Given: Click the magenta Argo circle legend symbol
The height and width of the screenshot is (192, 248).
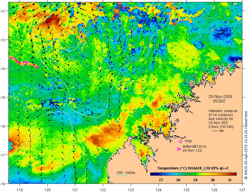Looking at the screenshot, I should coord(181,141).
